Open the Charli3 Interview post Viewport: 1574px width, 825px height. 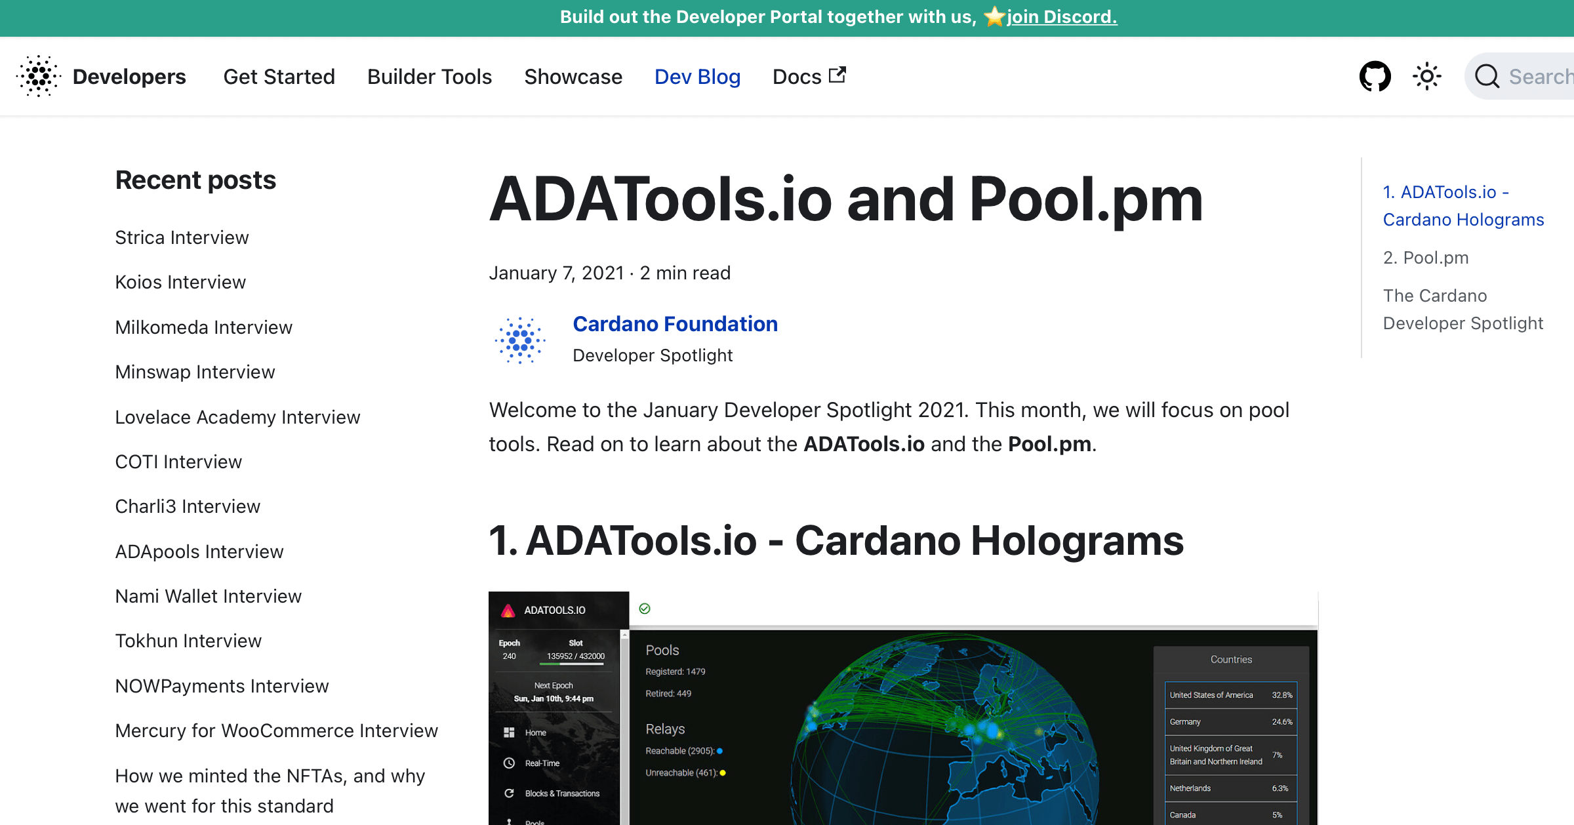(x=188, y=506)
